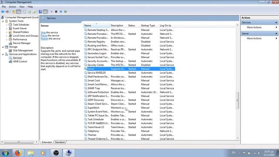The height and width of the screenshot is (157, 279).
Task: Click the Restart Service toolbar icon
Action: [66, 12]
